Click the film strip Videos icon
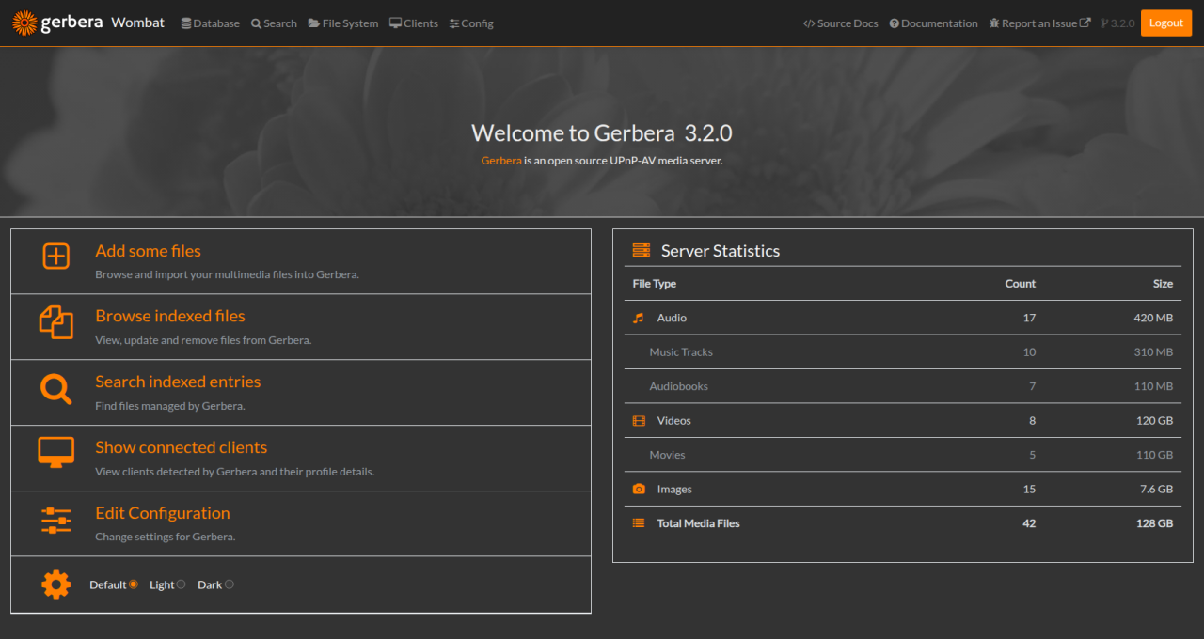Image resolution: width=1204 pixels, height=639 pixels. pos(639,421)
